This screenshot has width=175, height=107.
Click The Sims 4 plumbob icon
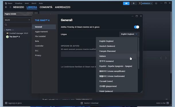pos(7,37)
